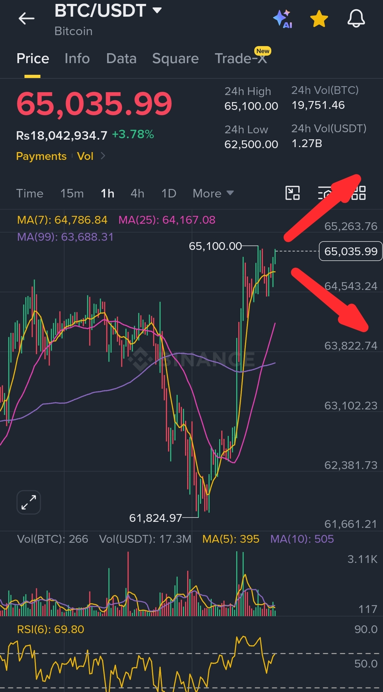Select the 4h interval
This screenshot has width=383, height=692.
(137, 194)
